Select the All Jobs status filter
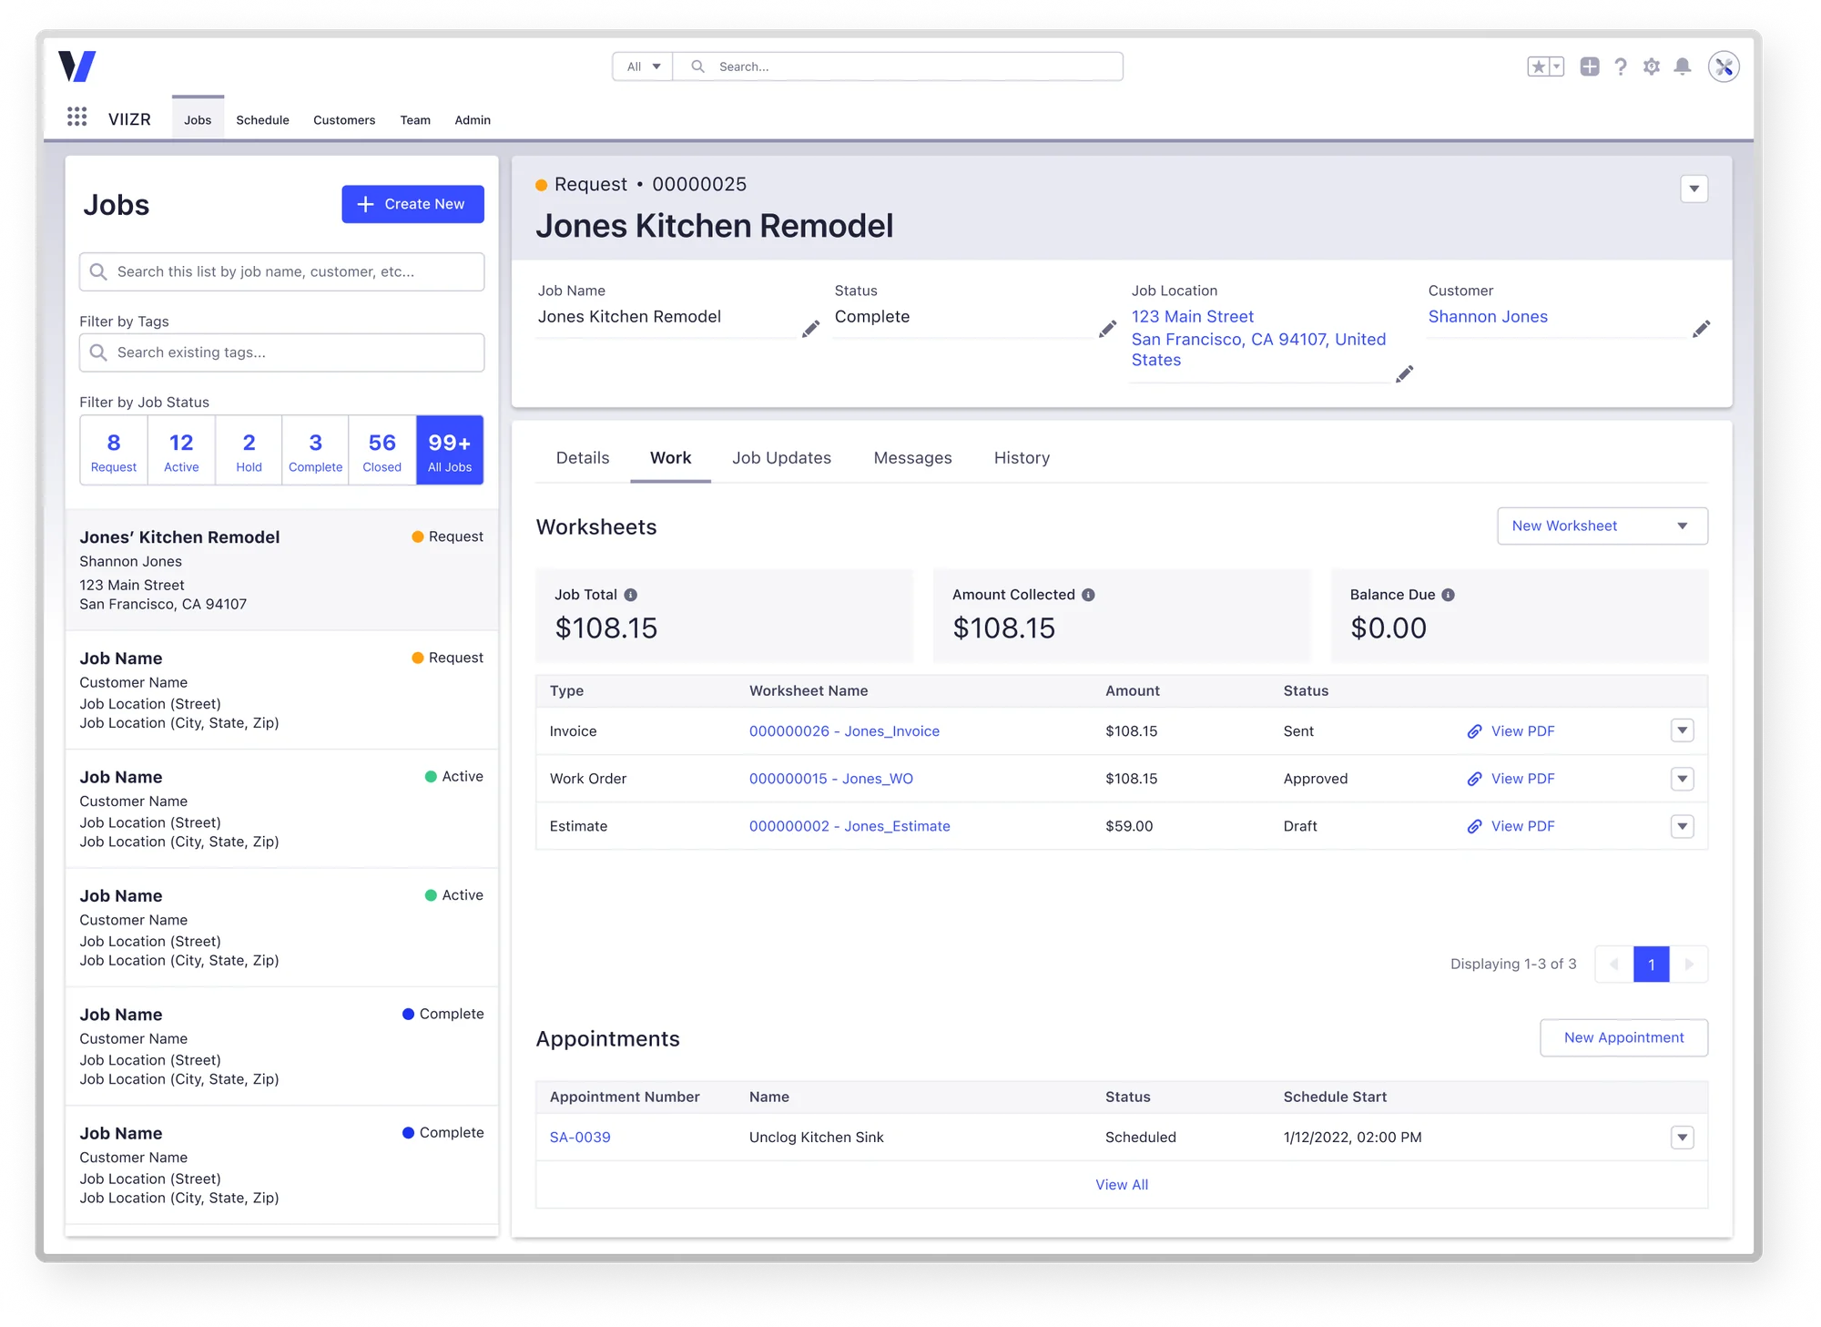Image resolution: width=1821 pixels, height=1327 pixels. 450,451
